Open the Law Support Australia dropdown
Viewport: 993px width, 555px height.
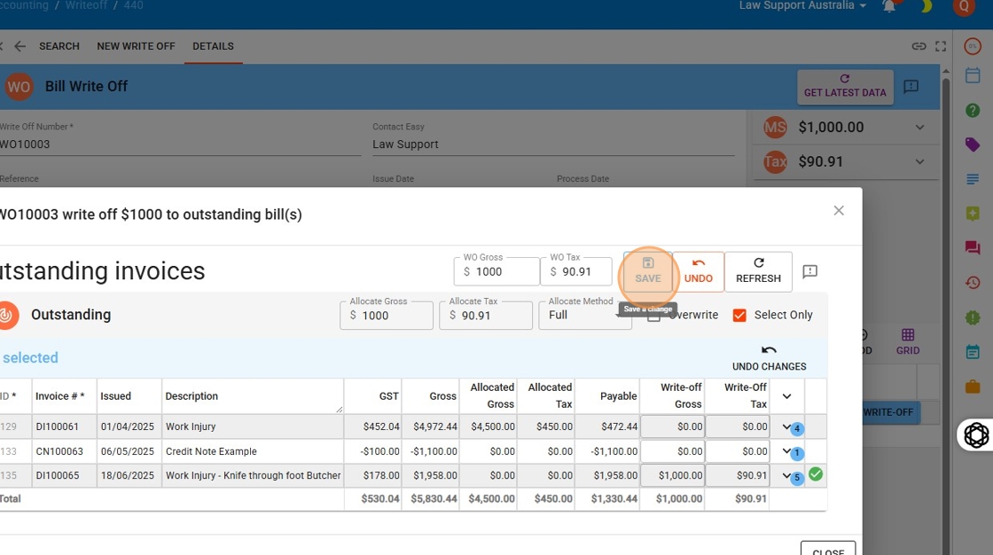[x=802, y=5]
